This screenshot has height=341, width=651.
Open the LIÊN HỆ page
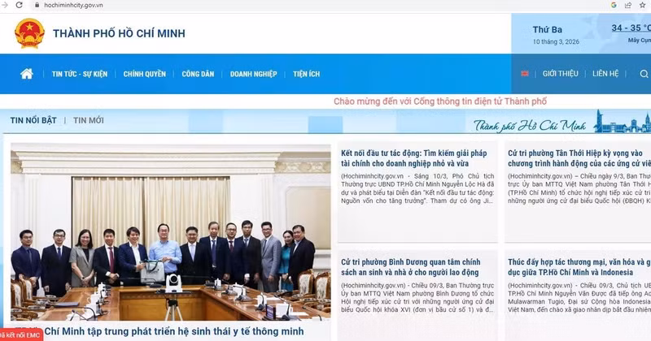pyautogui.click(x=605, y=74)
